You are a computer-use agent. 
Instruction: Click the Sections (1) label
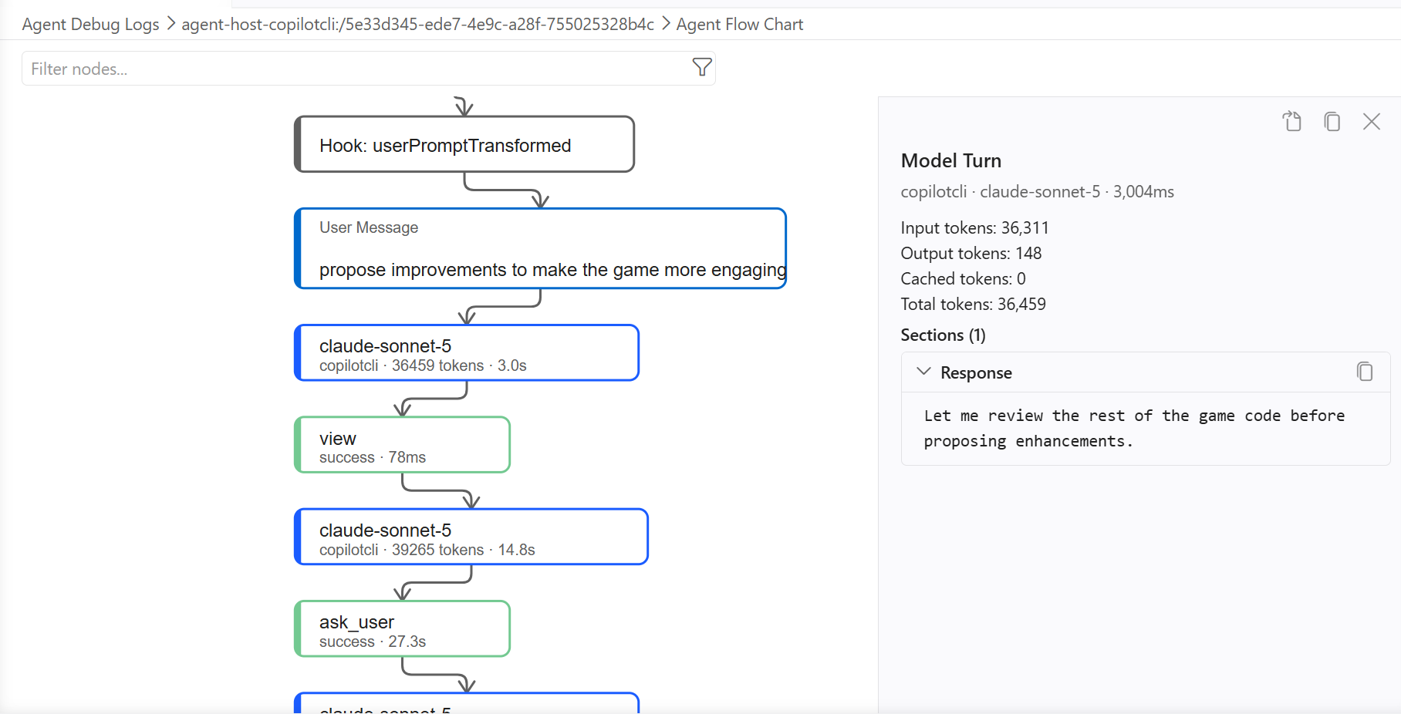943,335
